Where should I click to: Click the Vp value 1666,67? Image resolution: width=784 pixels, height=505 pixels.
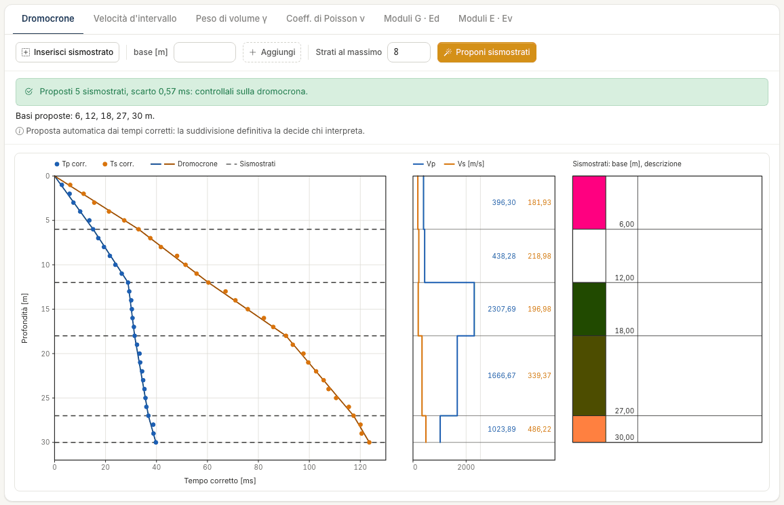(501, 376)
